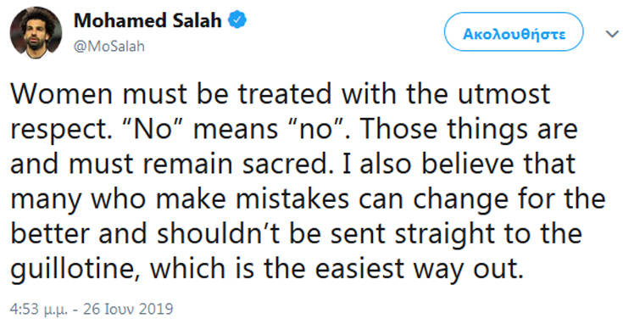Click the word 'utmost' in the first line
623x324 pixels.
(503, 94)
